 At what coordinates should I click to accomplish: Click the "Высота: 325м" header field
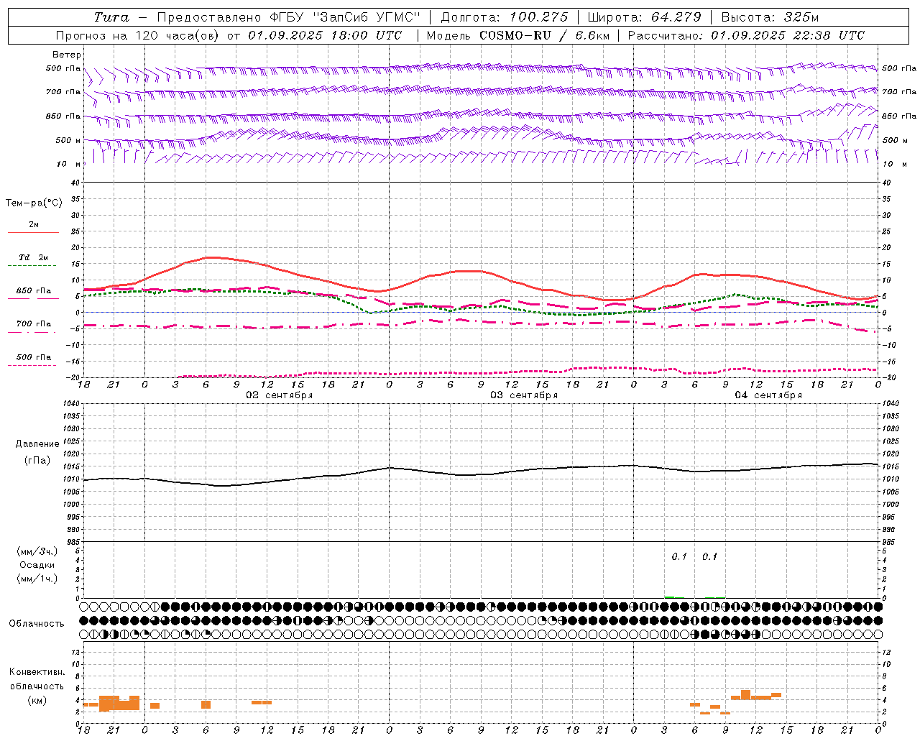770,17
